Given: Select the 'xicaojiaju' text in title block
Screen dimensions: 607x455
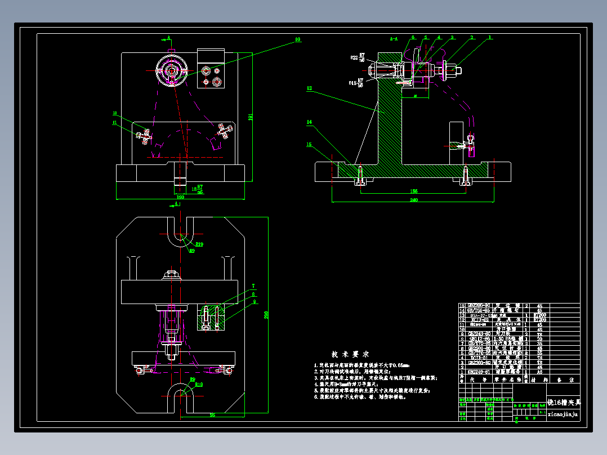Looking at the screenshot, I should click(x=563, y=414).
